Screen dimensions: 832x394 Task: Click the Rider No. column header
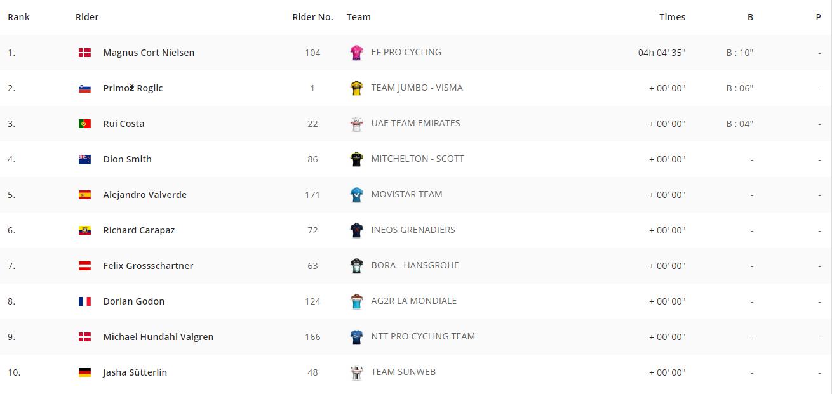312,17
